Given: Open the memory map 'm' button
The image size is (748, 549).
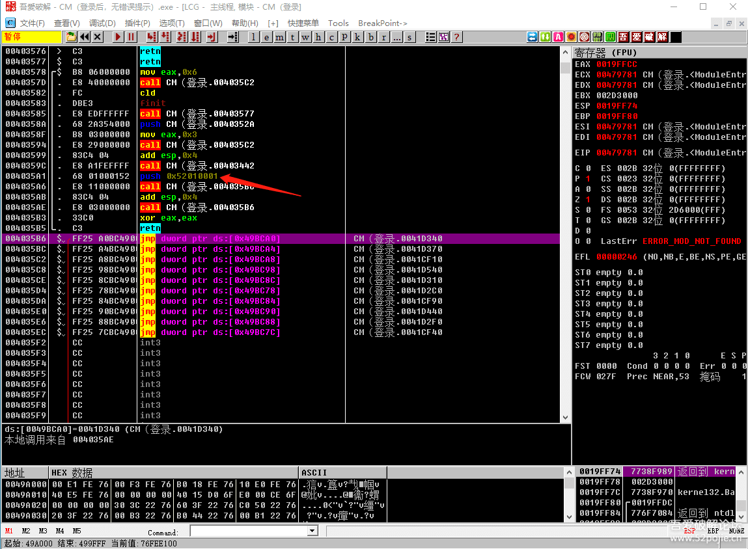Looking at the screenshot, I should point(279,37).
